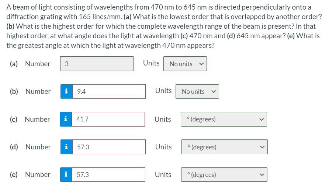329x195 pixels.
Task: Click the info icon for part (d)
Action: 66,147
